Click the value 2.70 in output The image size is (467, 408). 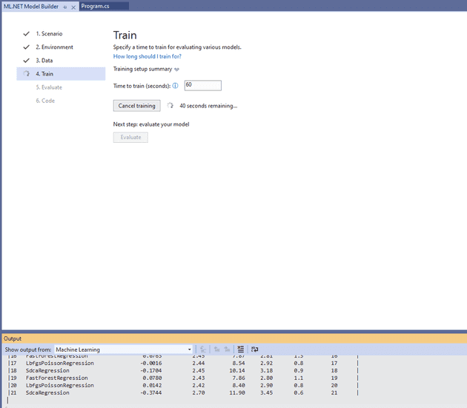(x=199, y=393)
